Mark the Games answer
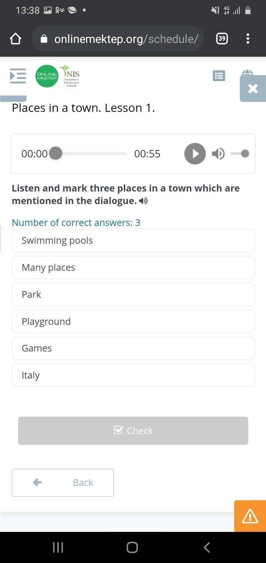 coord(133,348)
